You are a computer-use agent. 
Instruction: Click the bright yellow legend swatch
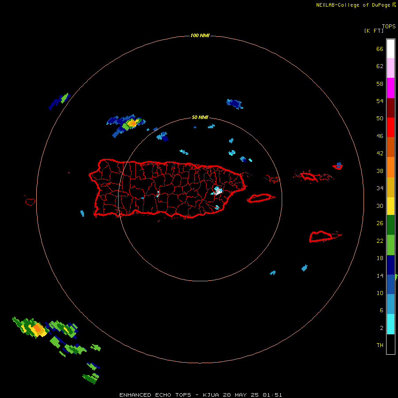(390, 206)
